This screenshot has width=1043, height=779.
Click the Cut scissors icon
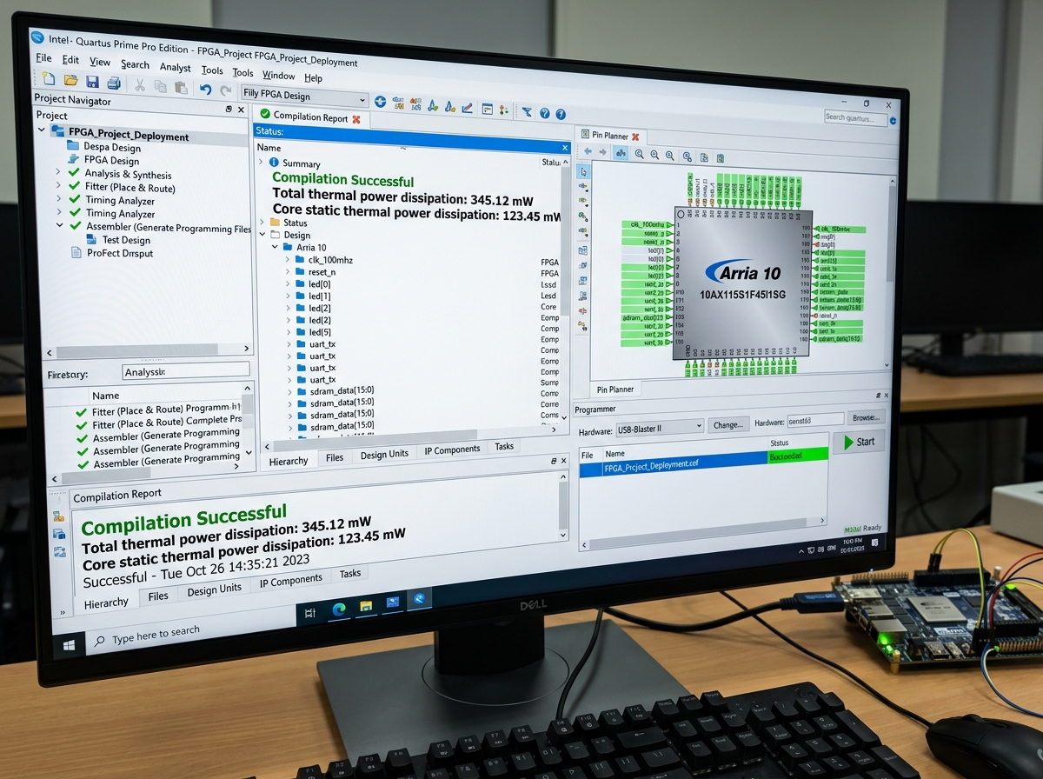pos(139,85)
